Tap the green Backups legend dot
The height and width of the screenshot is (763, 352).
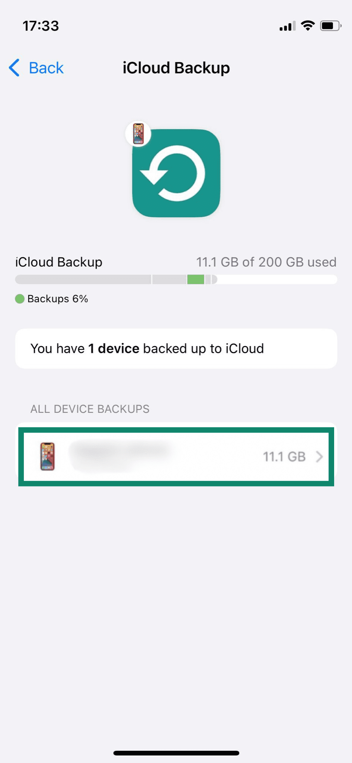19,298
